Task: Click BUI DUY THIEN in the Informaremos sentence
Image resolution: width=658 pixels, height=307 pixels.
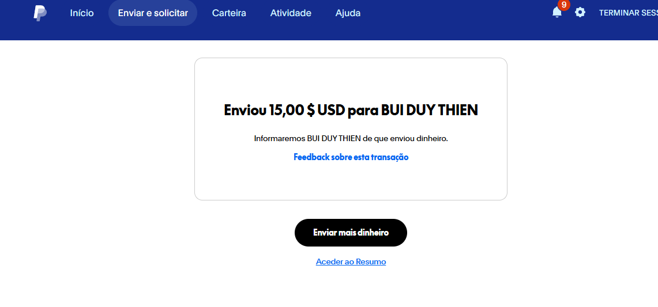Action: pos(334,138)
